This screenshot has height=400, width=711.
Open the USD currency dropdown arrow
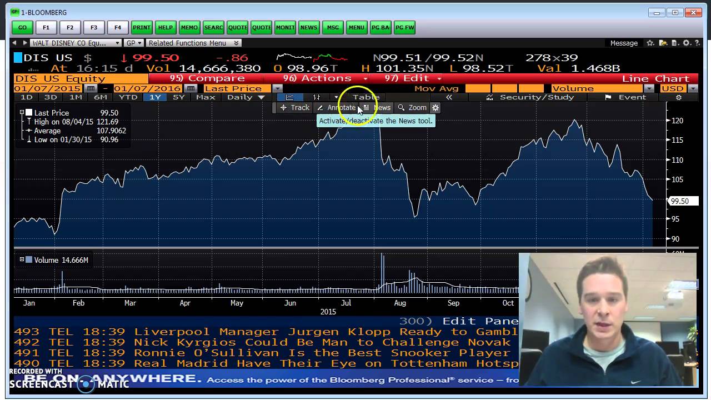tap(693, 88)
